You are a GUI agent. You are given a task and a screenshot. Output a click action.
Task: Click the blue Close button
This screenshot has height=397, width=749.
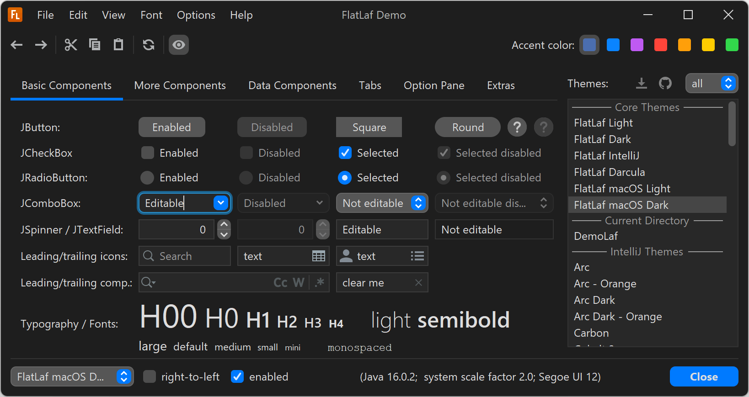tap(704, 376)
